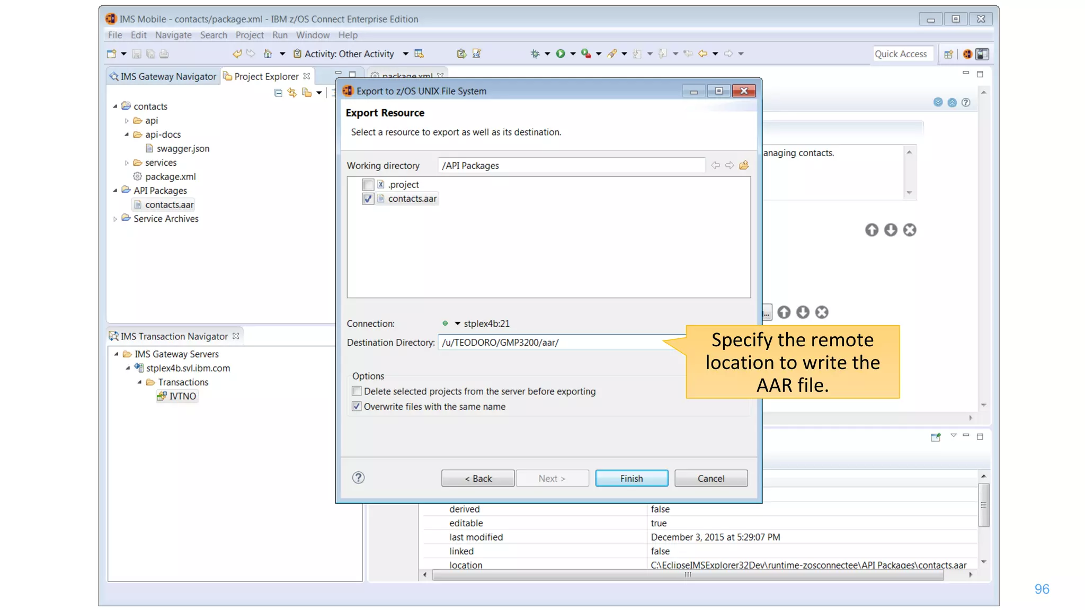Click the lower move-up arrow in editor
The height and width of the screenshot is (610, 1085).
[784, 312]
